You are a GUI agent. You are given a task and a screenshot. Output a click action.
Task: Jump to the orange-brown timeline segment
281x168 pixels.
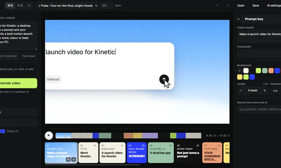point(128,136)
